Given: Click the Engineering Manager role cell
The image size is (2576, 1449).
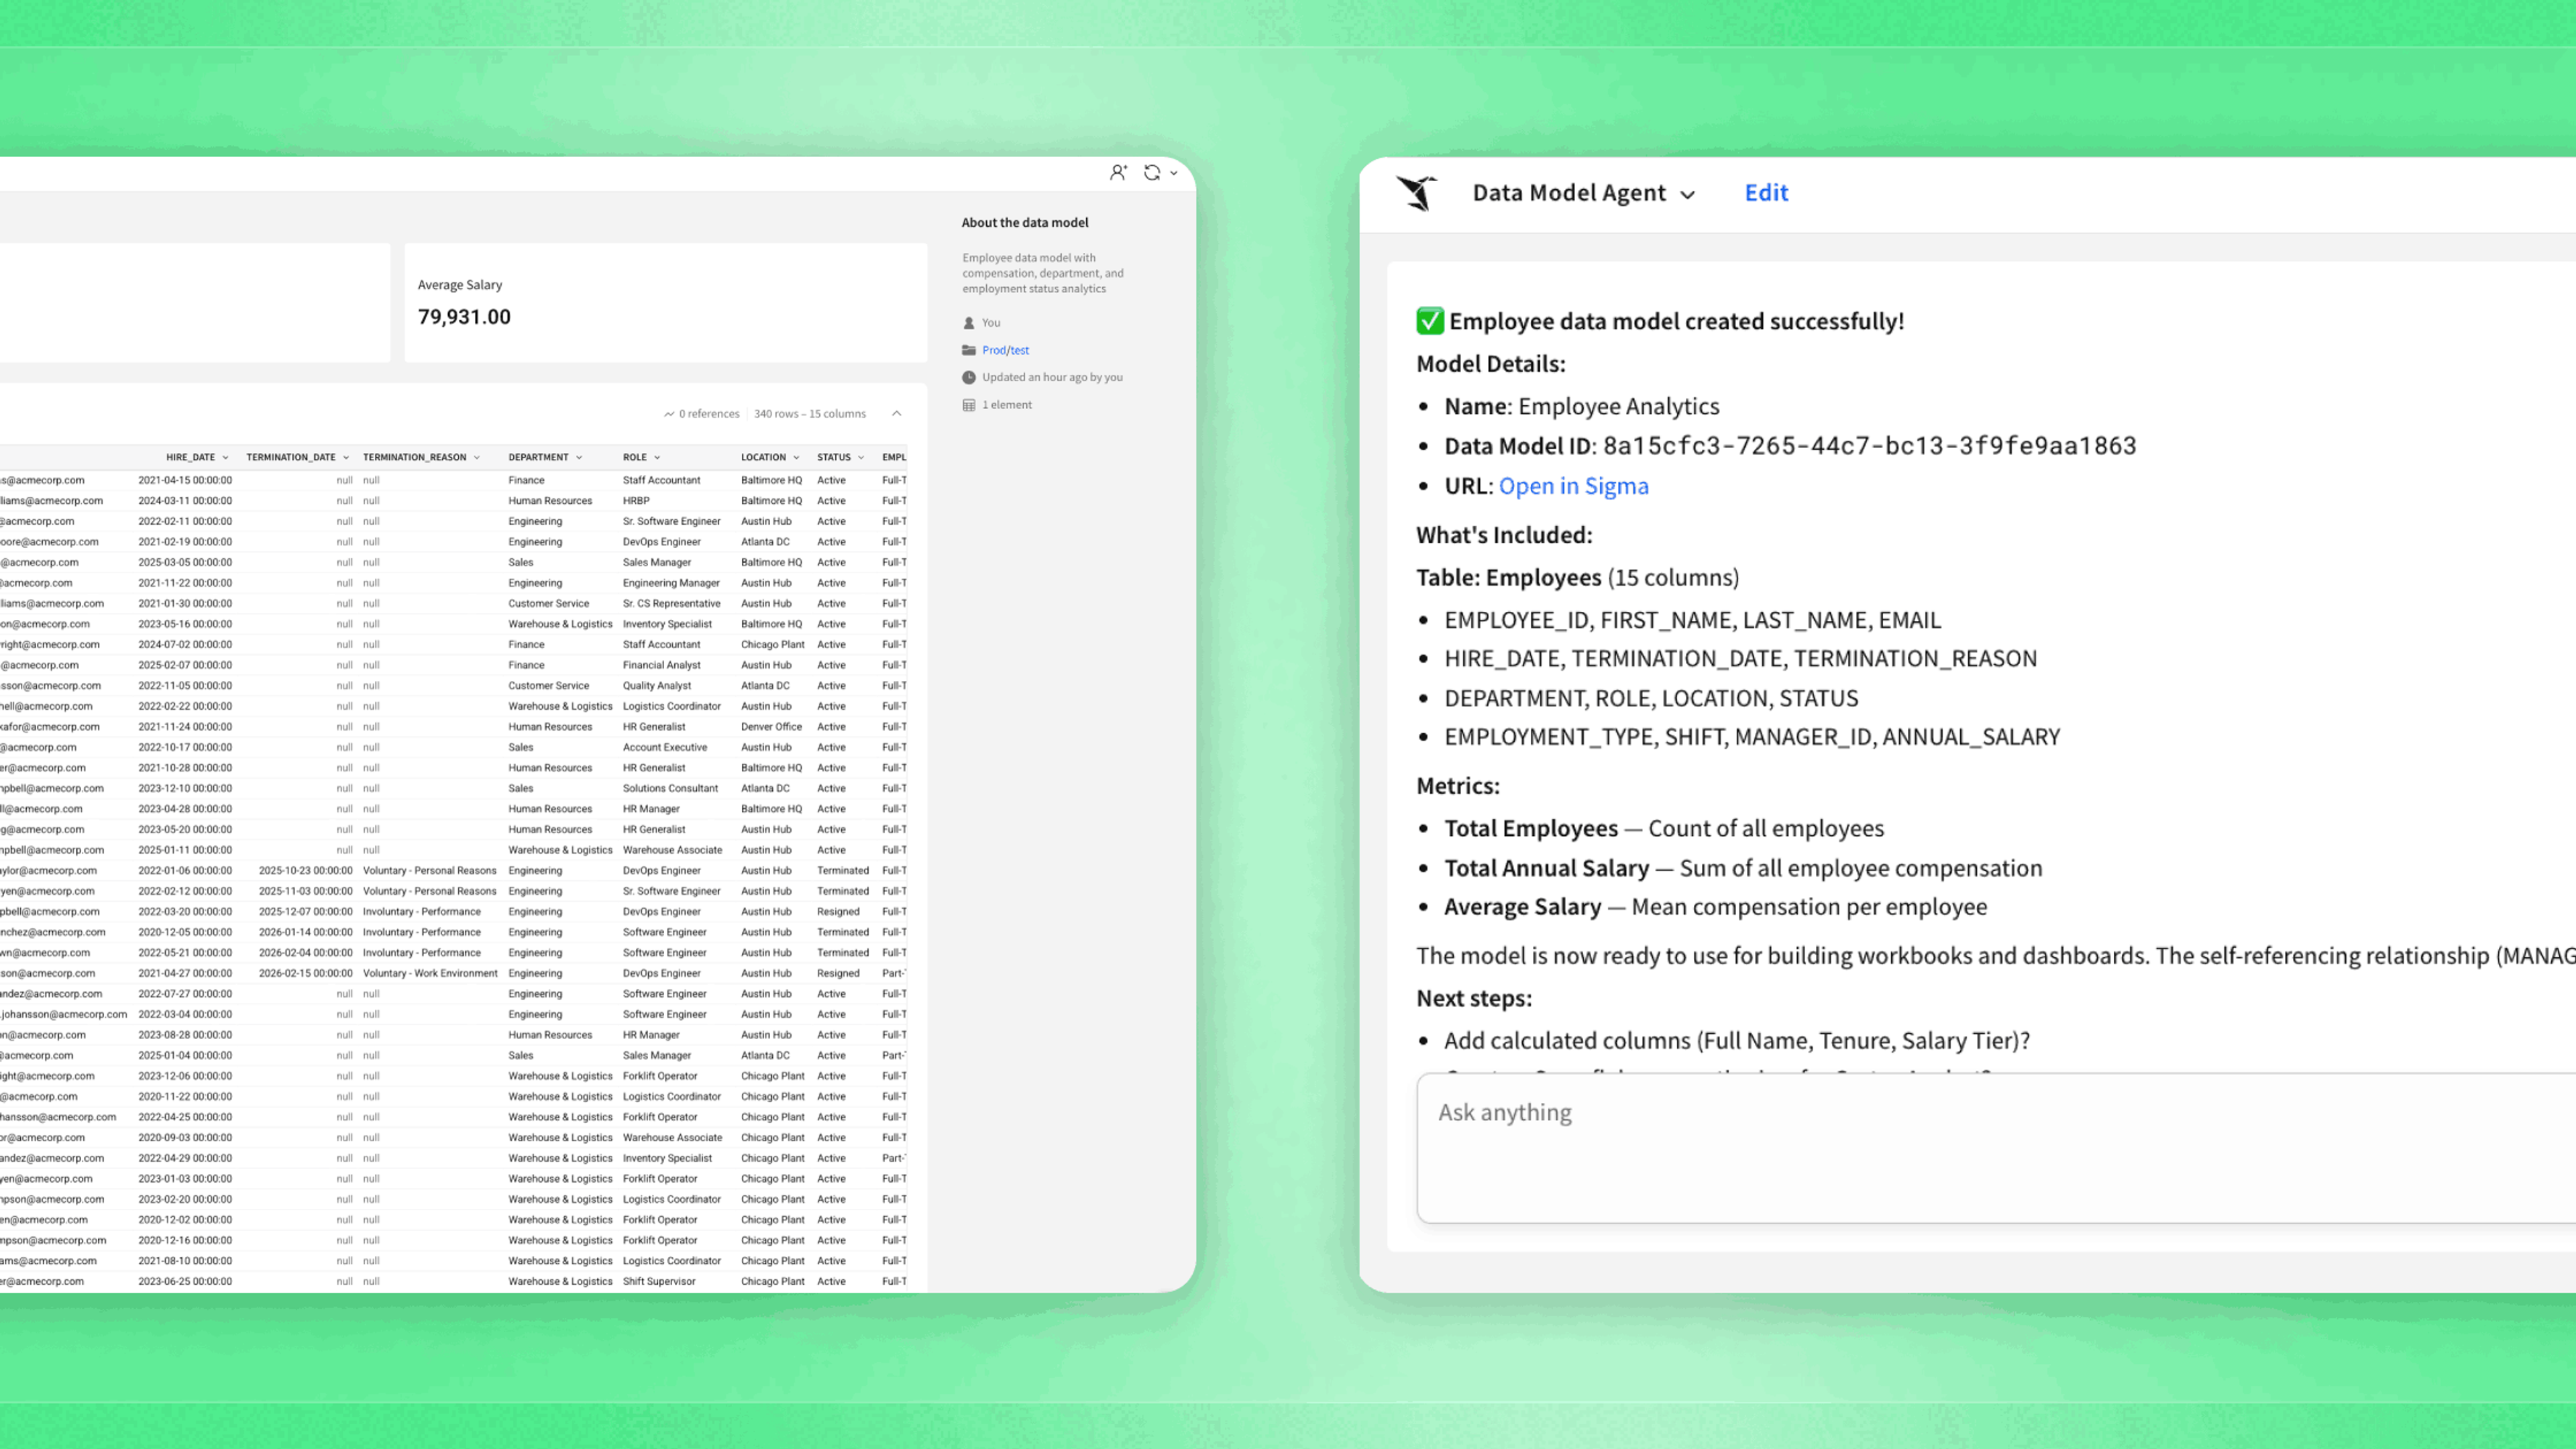Looking at the screenshot, I should click(671, 583).
